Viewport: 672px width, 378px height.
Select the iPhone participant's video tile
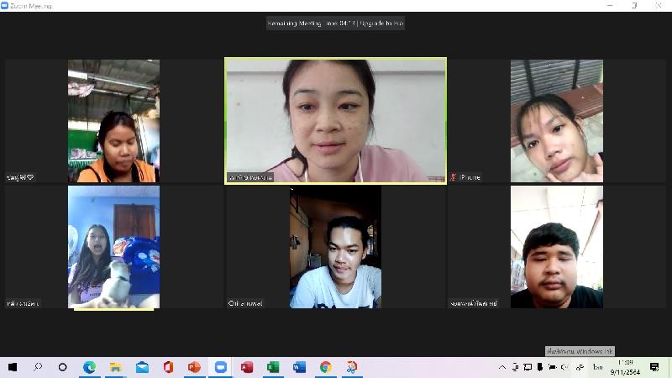(556, 120)
